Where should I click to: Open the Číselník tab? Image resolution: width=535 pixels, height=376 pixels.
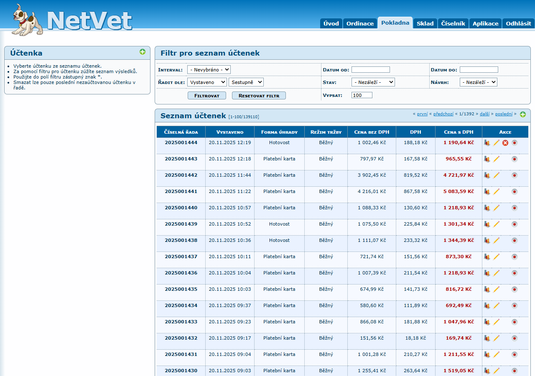point(453,23)
